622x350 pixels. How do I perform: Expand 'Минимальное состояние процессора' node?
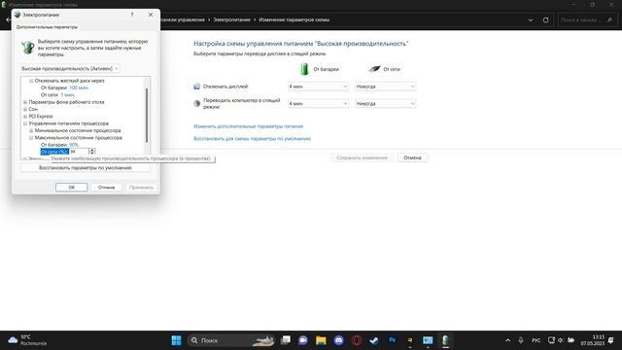31,130
